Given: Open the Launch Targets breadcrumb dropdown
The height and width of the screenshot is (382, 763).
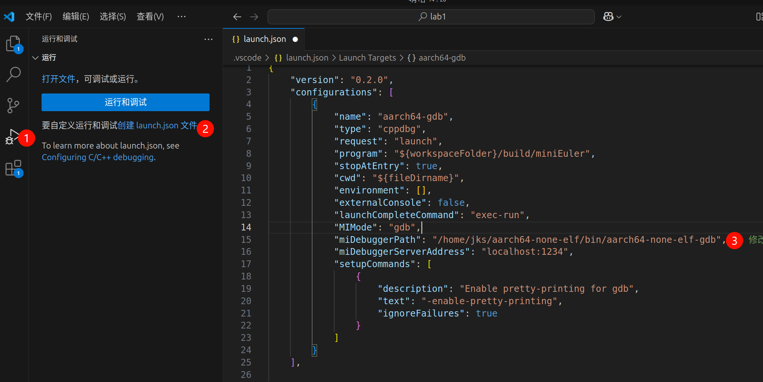Looking at the screenshot, I should [367, 58].
